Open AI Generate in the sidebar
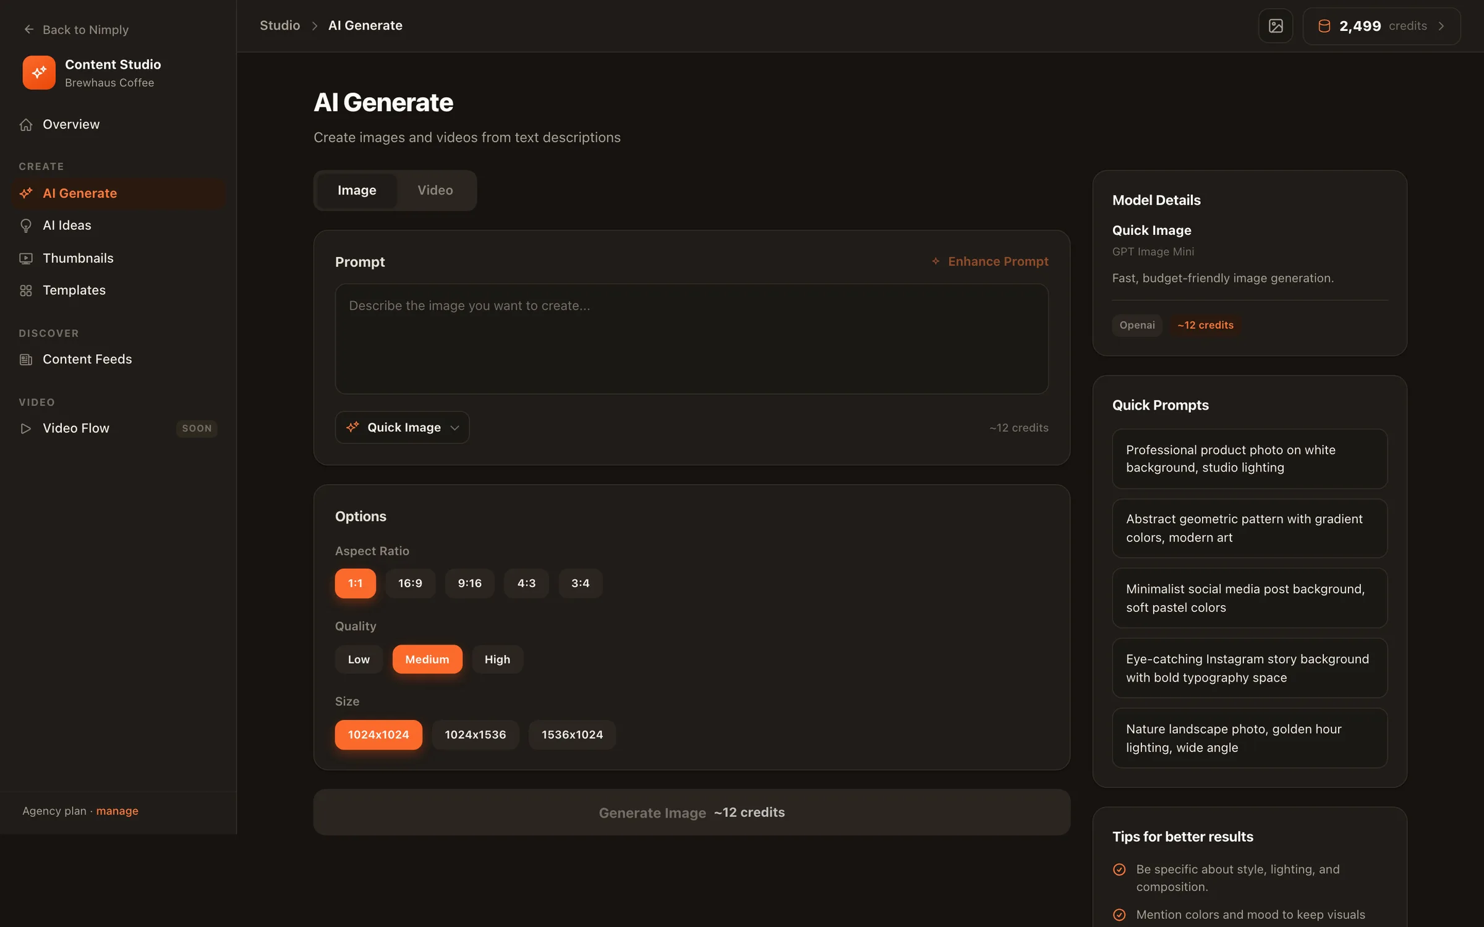Screen dimensions: 1484x927 tap(119, 193)
